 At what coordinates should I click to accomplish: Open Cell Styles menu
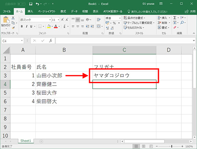[134, 28]
